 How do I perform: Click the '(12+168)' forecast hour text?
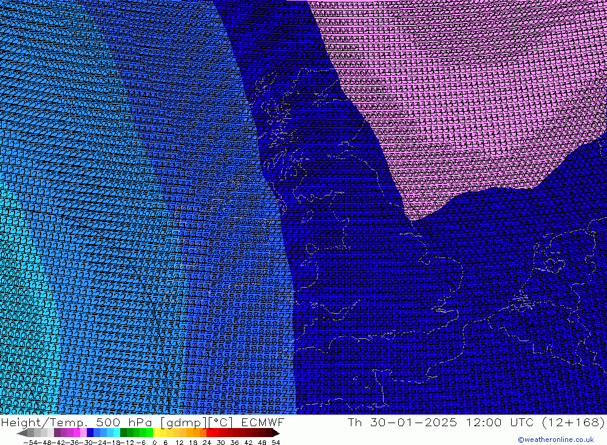coord(573,422)
